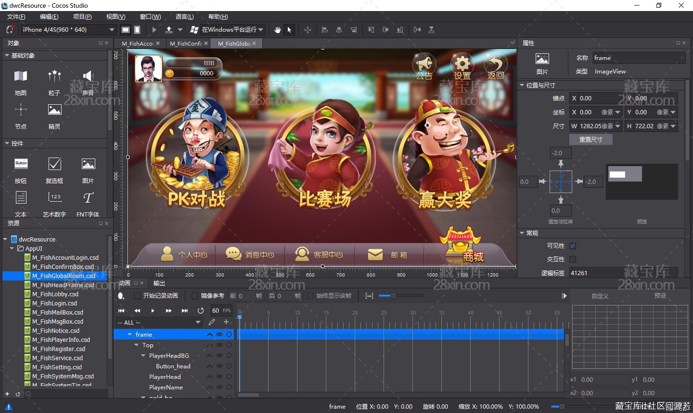Toggle eye visibility for Top layer

click(x=219, y=345)
